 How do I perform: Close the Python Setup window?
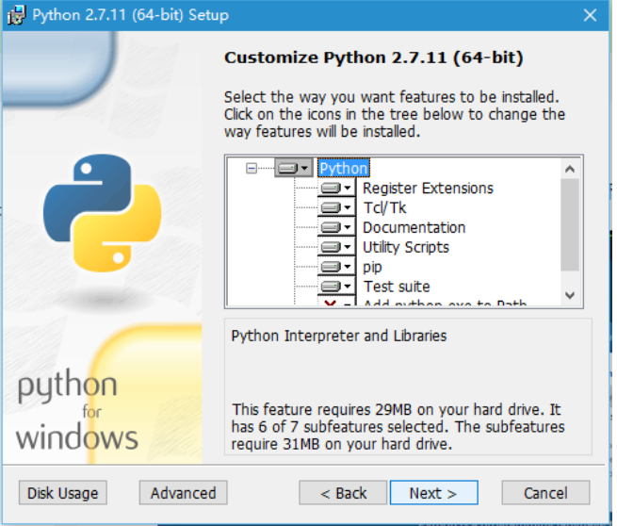pos(590,15)
